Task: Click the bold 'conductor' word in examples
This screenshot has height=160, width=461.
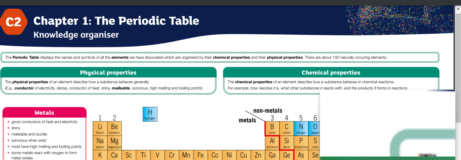Action: pos(24,88)
